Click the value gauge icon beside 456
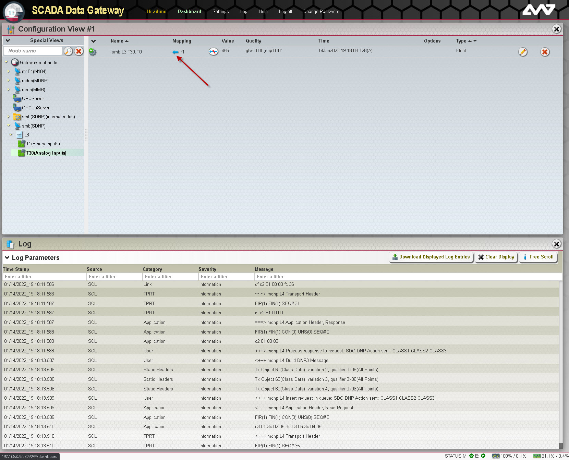569x460 pixels. pos(213,52)
